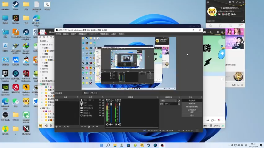This screenshot has width=264, height=148.
Task: Open taskbar Search icon
Action: (108, 145)
